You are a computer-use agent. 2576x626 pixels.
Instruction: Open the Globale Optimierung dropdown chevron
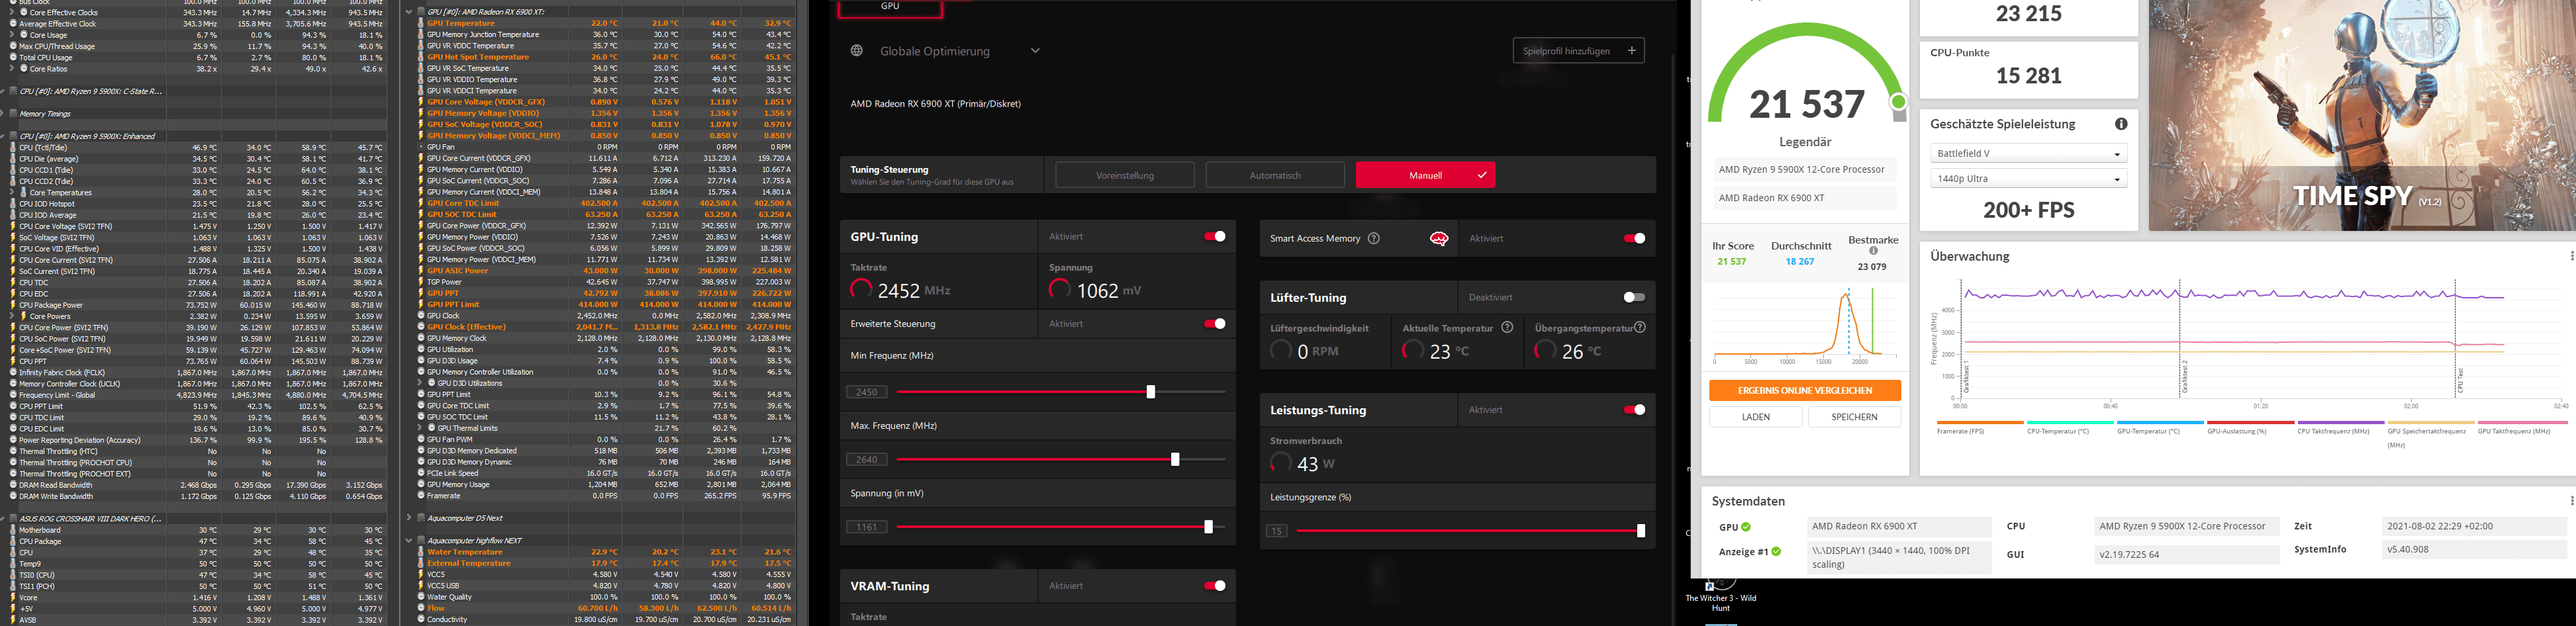pos(1035,51)
